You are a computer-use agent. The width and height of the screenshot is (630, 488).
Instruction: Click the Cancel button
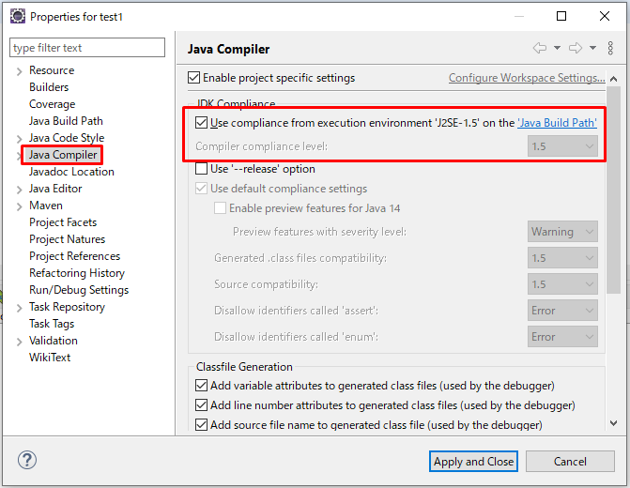coord(570,461)
